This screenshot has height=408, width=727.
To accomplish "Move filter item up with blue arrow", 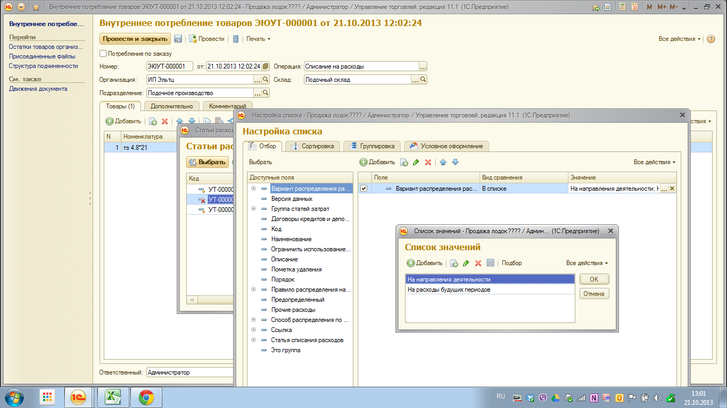I will [x=443, y=162].
